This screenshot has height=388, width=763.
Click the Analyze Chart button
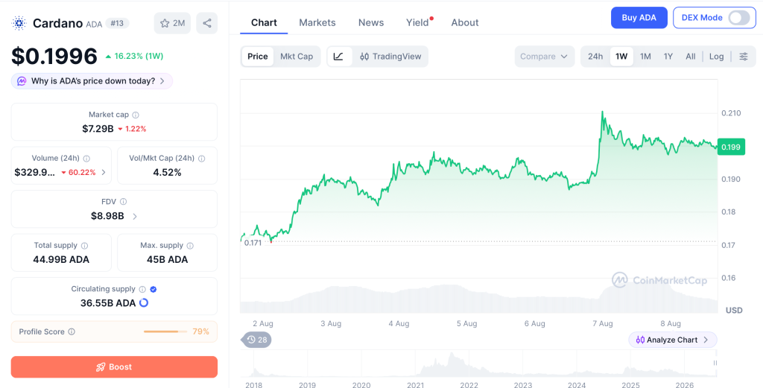pos(673,340)
